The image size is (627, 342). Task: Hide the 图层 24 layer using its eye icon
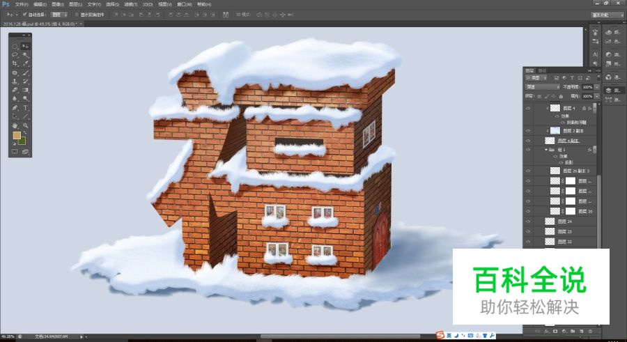[528, 221]
